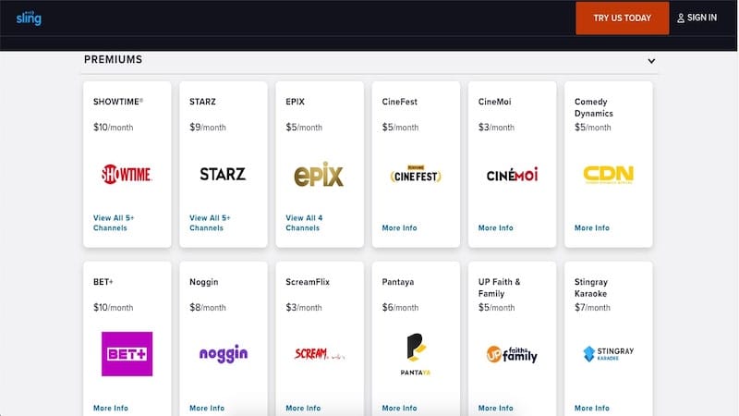Click the ScreamFlix logo
739x416 pixels.
click(x=319, y=354)
